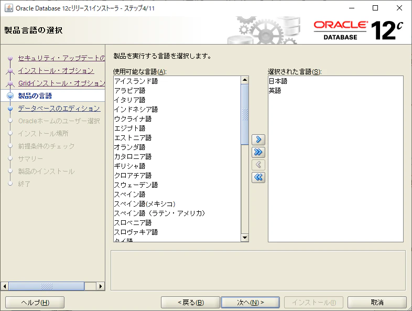Select ギリシャ語 in available languages
Image resolution: width=412 pixels, height=311 pixels.
click(x=177, y=166)
